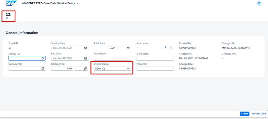Open the End Date calendar picker
Image resolution: width=268 pixels, height=119 pixels.
pos(86,58)
